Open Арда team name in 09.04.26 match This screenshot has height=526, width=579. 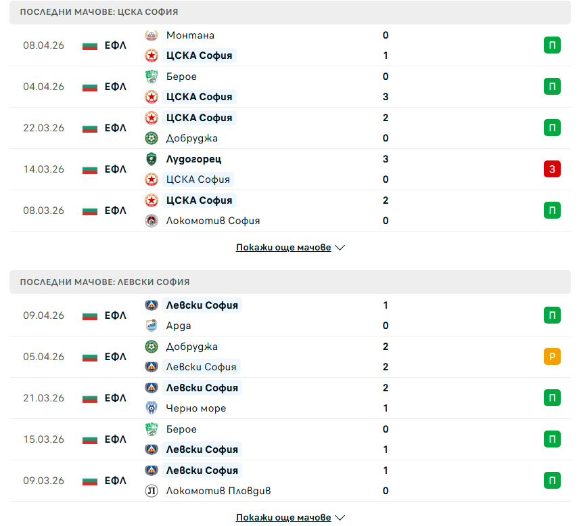coord(179,326)
